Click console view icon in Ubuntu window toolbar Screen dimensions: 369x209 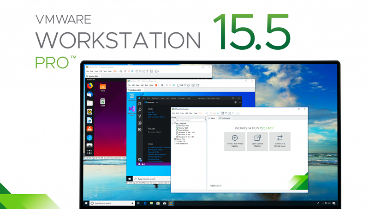click(x=152, y=71)
